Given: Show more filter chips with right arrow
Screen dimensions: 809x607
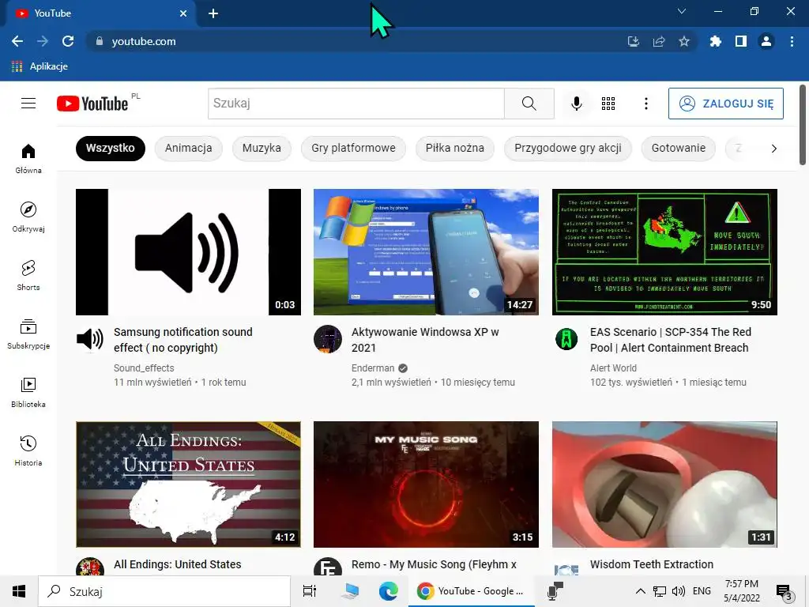Looking at the screenshot, I should click(x=773, y=149).
